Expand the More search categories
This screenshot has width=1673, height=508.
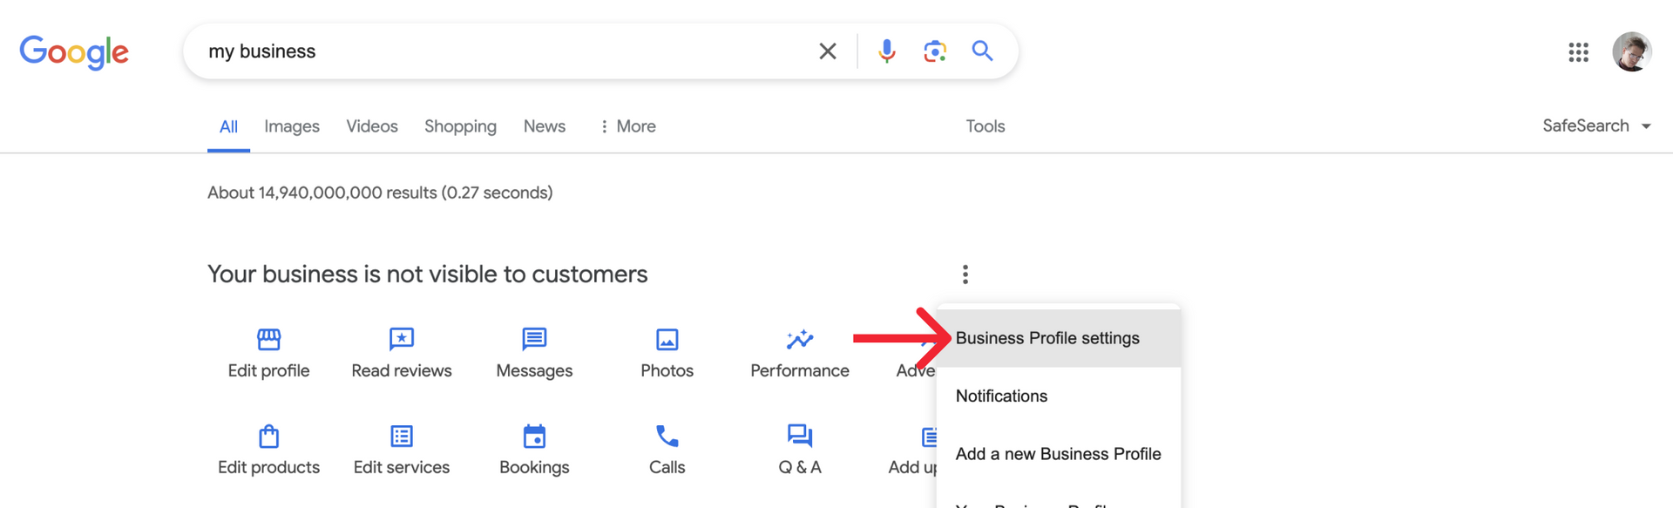[x=628, y=126]
